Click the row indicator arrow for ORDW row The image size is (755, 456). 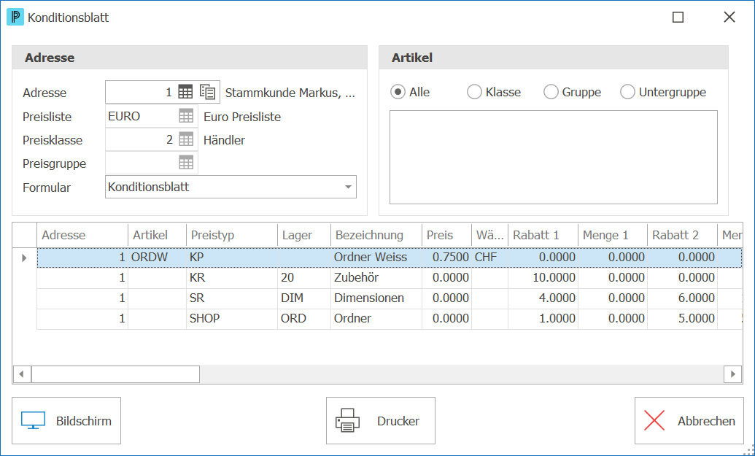[24, 258]
